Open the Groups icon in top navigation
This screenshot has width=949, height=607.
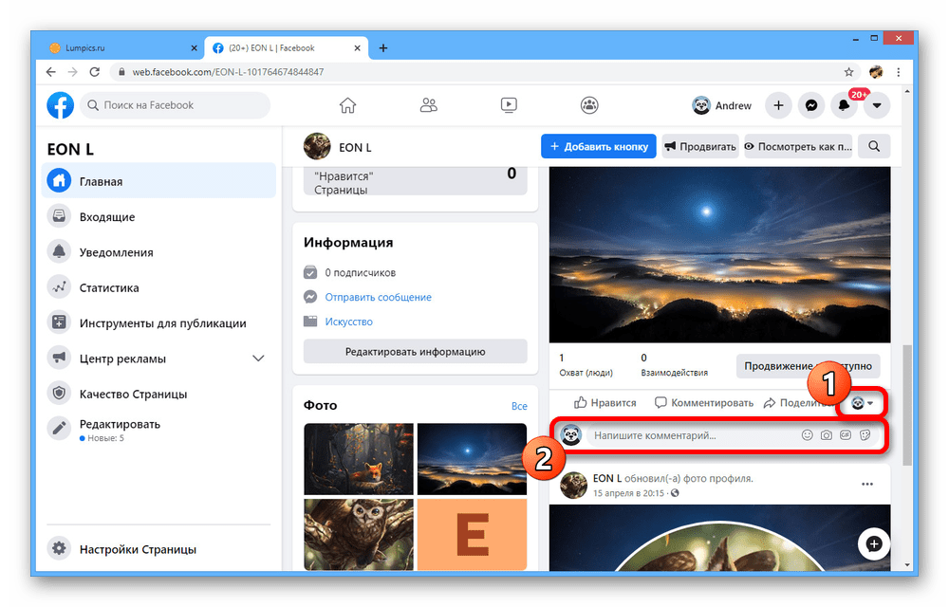pos(589,105)
